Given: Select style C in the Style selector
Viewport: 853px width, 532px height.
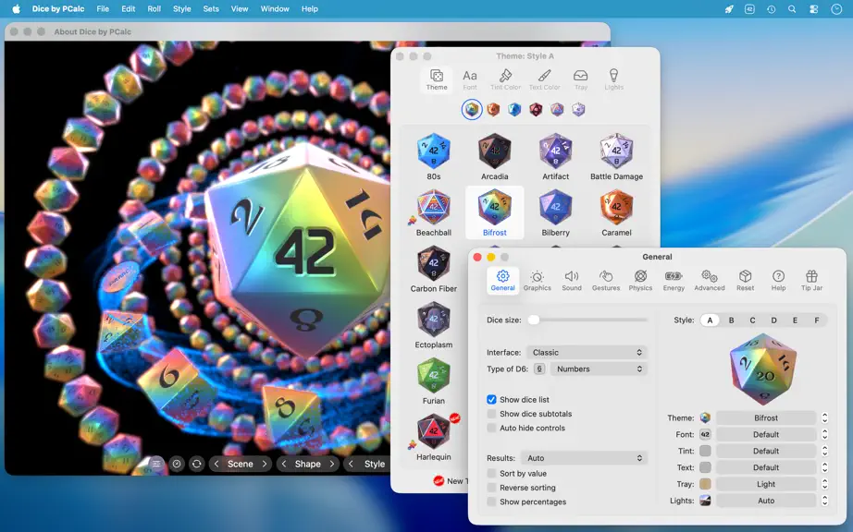Looking at the screenshot, I should (752, 320).
